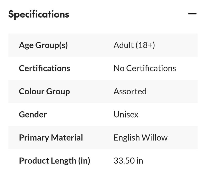Screen dimensions: 206x189
Task: Select the Unisex value
Action: (126, 114)
